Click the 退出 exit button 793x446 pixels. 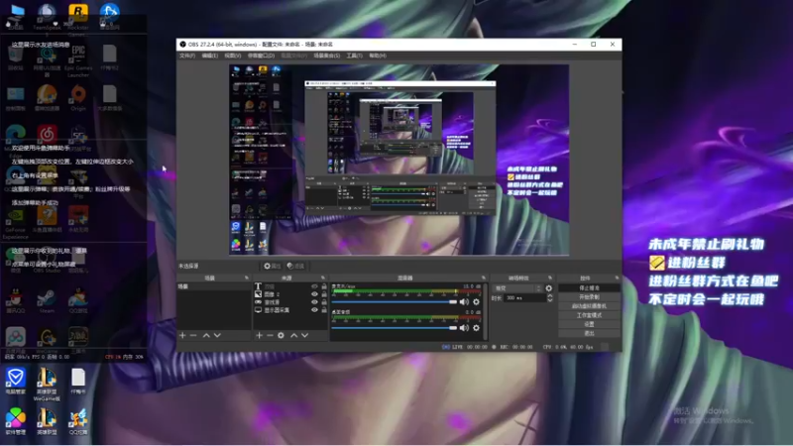click(x=589, y=333)
